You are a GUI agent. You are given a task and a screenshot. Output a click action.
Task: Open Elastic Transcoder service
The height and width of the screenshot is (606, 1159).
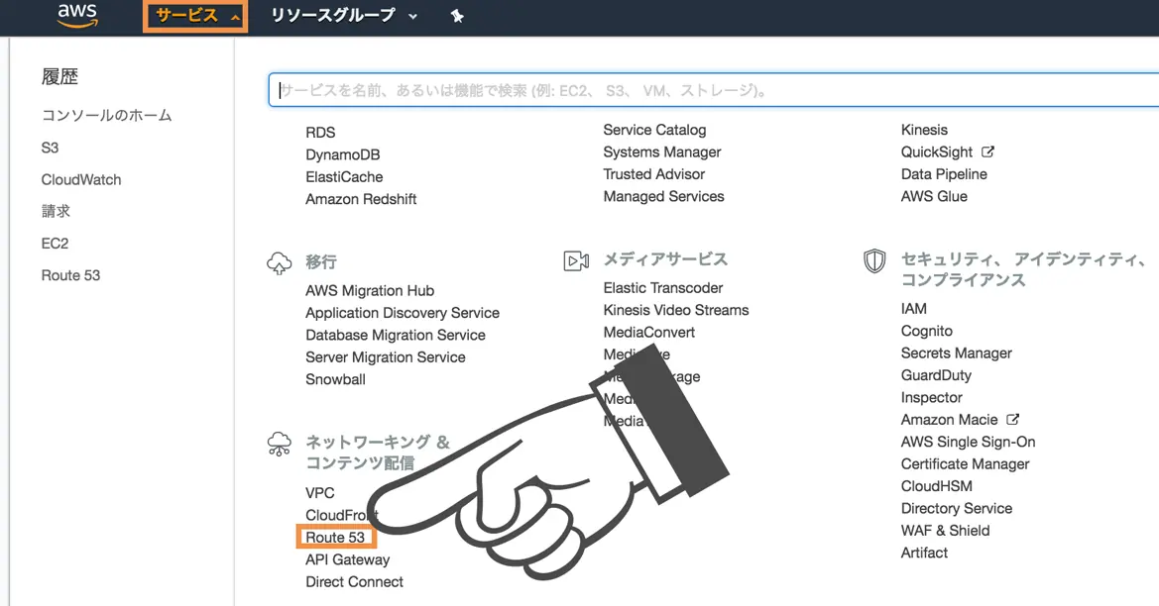(663, 288)
